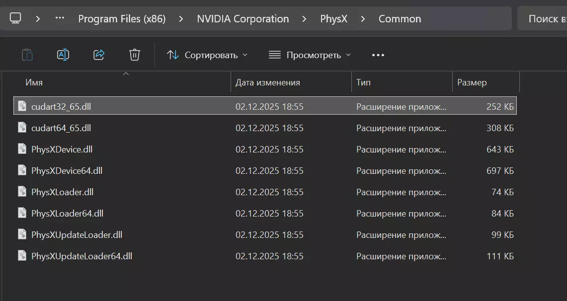Click the PhysXLoader.dll file icon

pos(22,192)
